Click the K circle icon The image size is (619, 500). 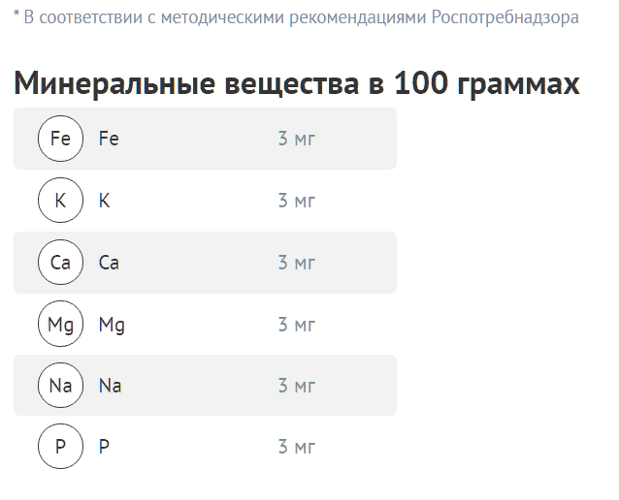[60, 201]
